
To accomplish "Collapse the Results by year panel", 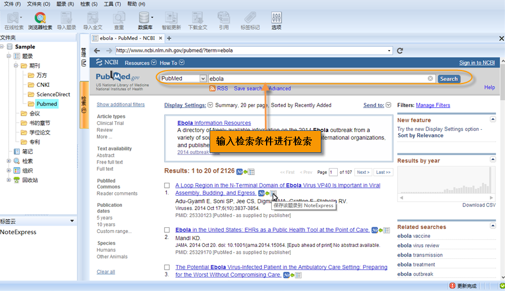I will point(493,159).
